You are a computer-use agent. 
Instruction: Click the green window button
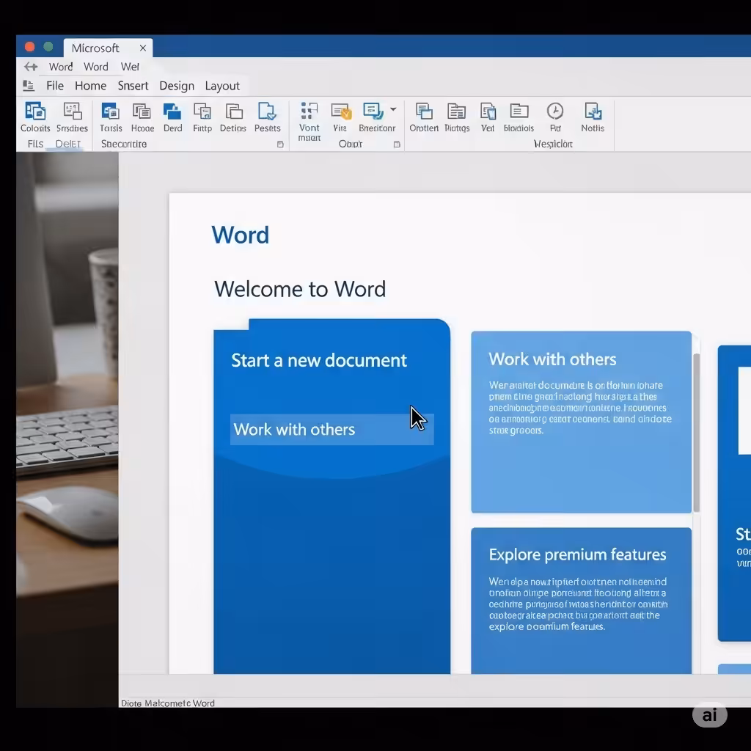coord(48,46)
